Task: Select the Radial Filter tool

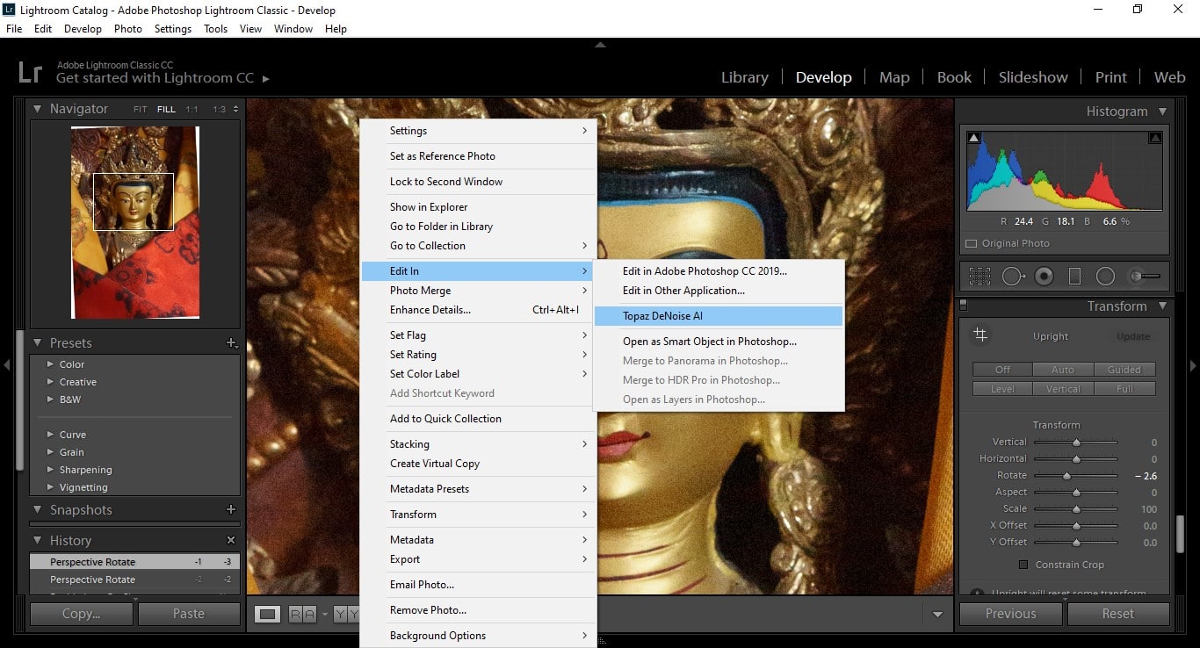Action: (1105, 276)
